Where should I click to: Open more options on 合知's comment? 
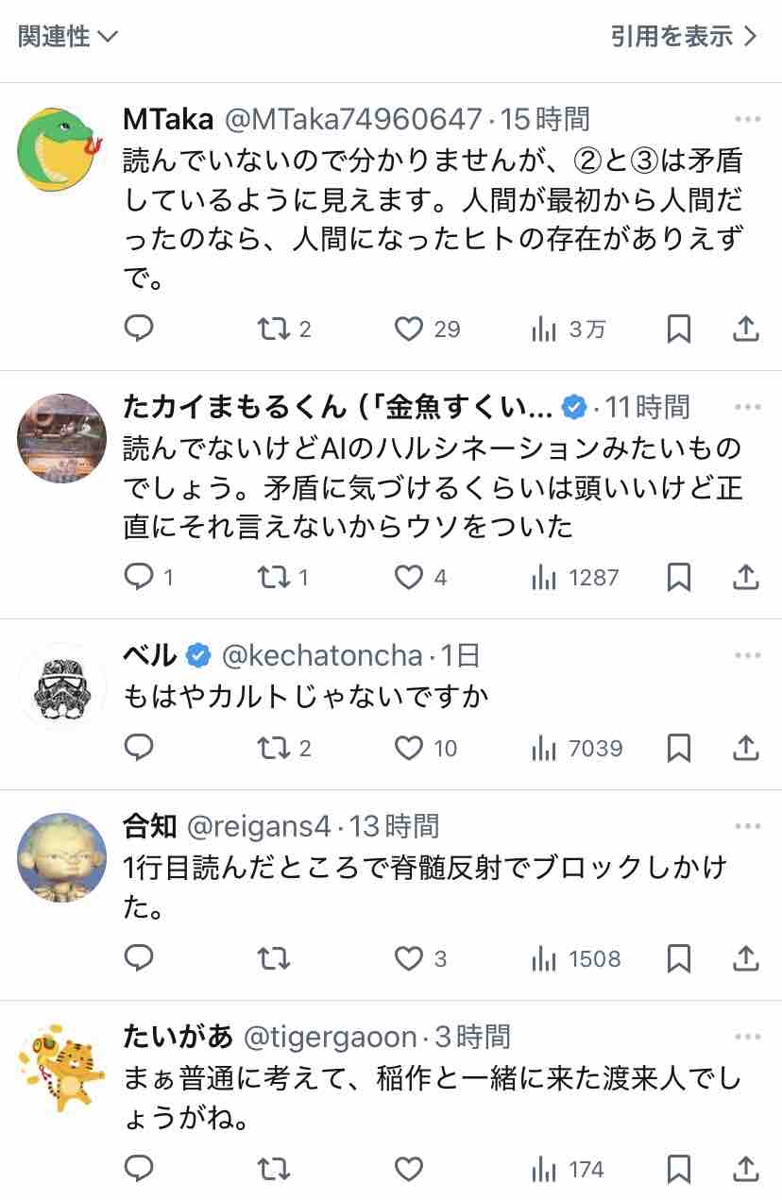pyautogui.click(x=747, y=827)
